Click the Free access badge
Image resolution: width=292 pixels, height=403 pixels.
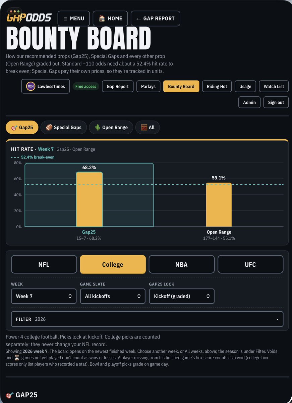86,86
